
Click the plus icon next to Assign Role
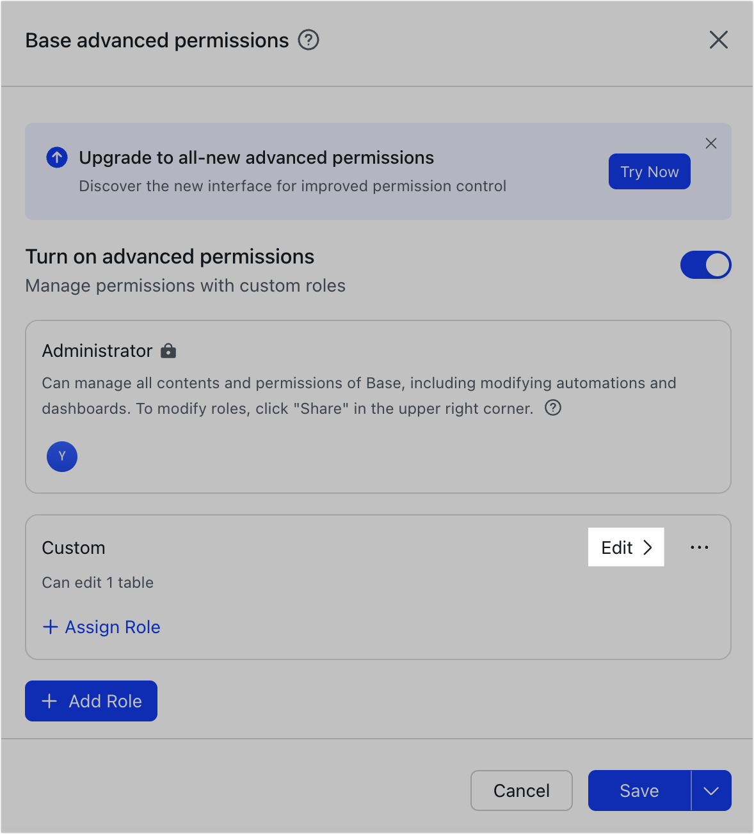(x=50, y=627)
